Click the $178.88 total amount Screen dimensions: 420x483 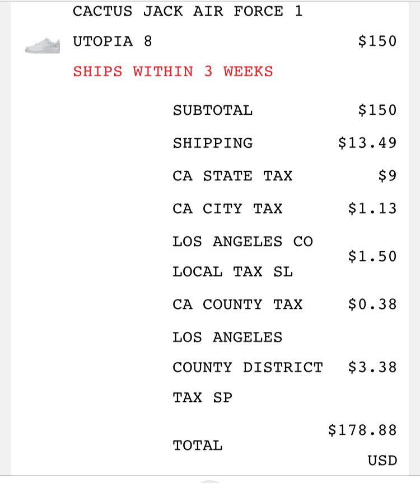[362, 430]
